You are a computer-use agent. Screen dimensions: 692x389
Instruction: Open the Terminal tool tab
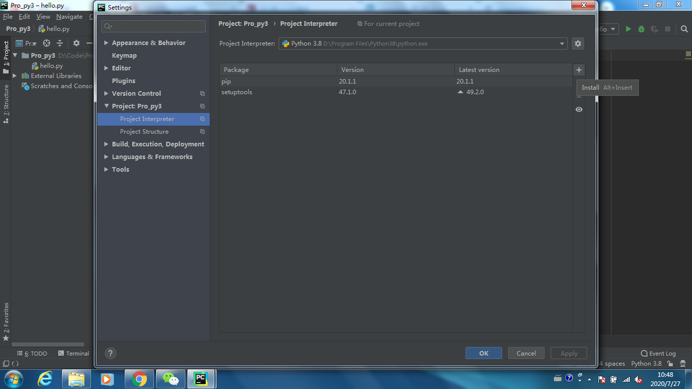click(x=73, y=354)
